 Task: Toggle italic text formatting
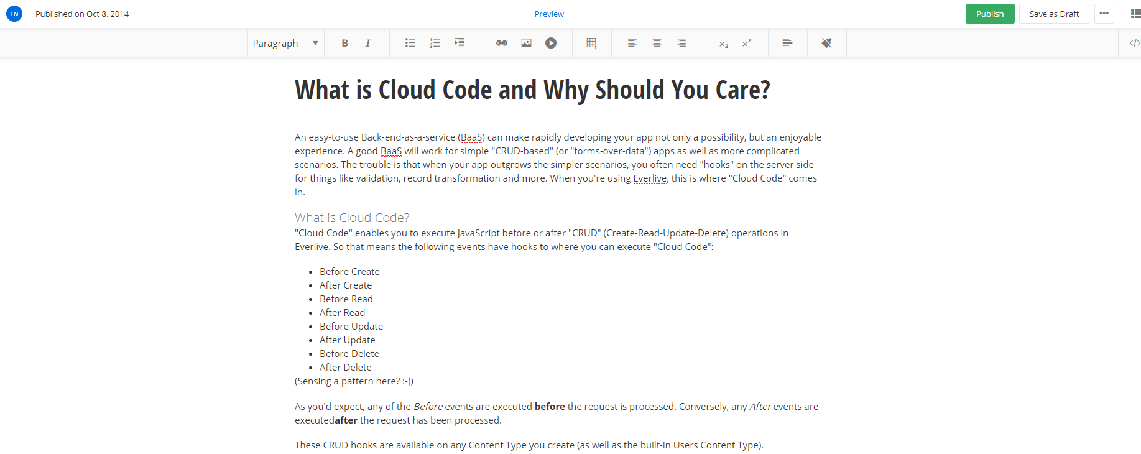(x=367, y=43)
